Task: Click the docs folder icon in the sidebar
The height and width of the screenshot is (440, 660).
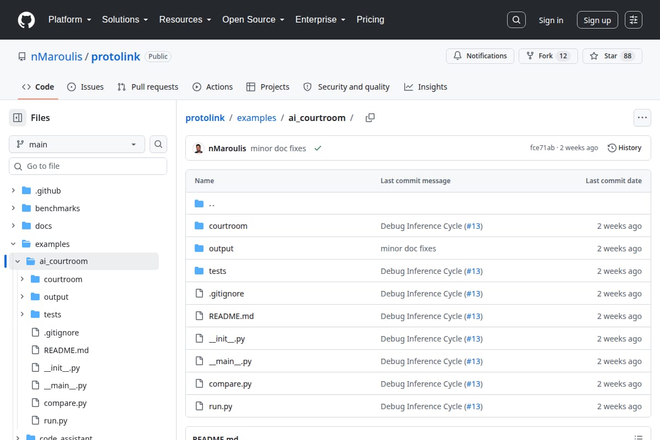Action: pyautogui.click(x=26, y=226)
